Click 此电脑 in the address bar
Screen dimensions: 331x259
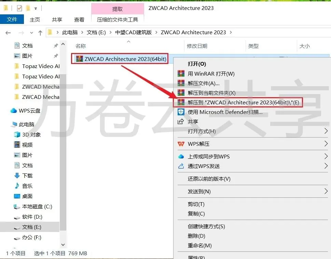pyautogui.click(x=70, y=33)
